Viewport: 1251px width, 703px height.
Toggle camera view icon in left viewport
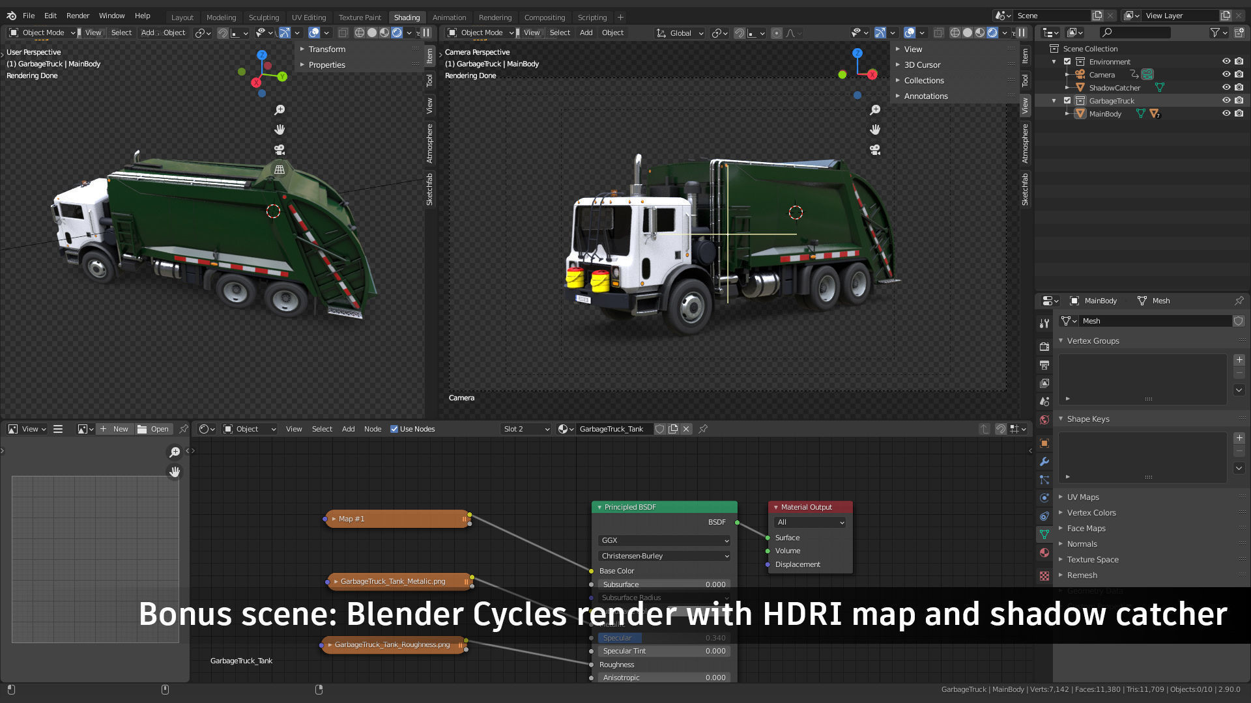[280, 150]
